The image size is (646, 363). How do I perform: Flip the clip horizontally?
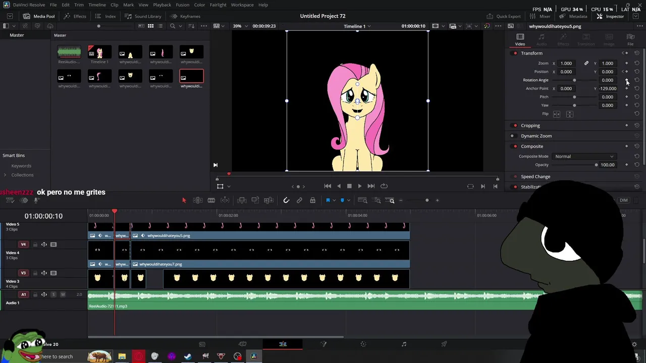coord(557,114)
